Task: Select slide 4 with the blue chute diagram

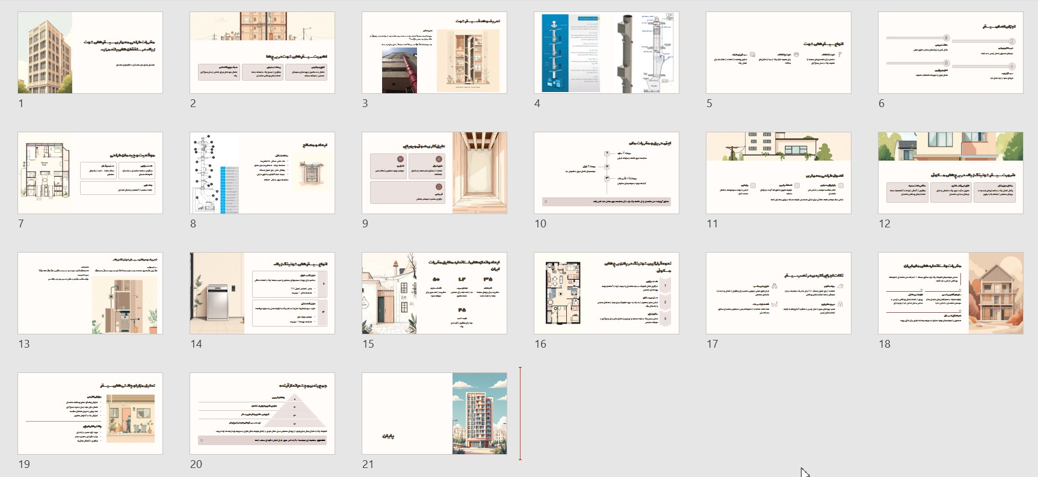Action: 607,52
